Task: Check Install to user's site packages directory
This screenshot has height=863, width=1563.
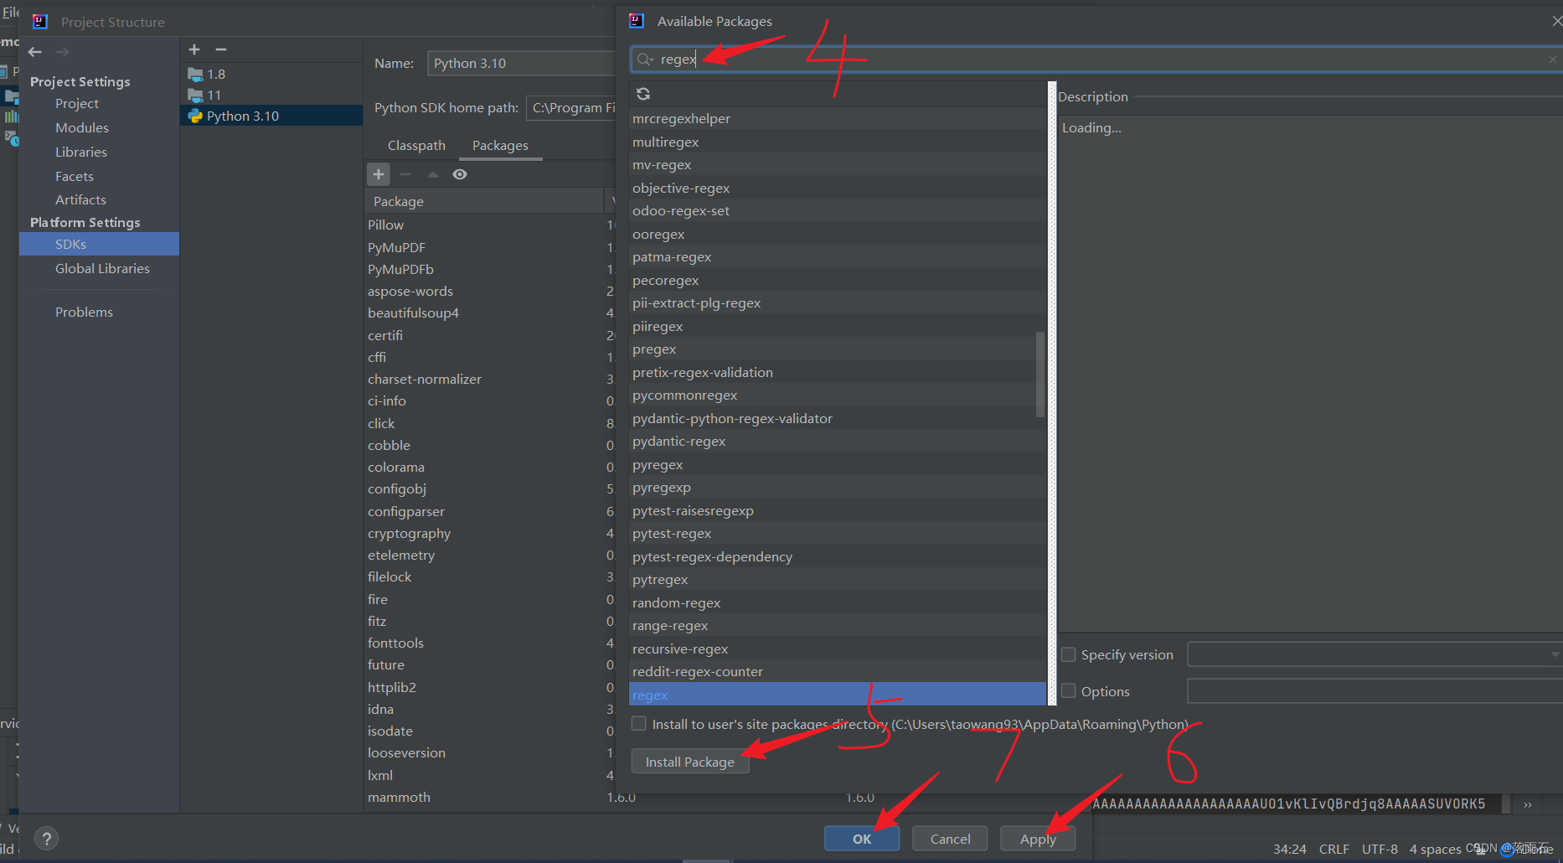Action: (638, 723)
